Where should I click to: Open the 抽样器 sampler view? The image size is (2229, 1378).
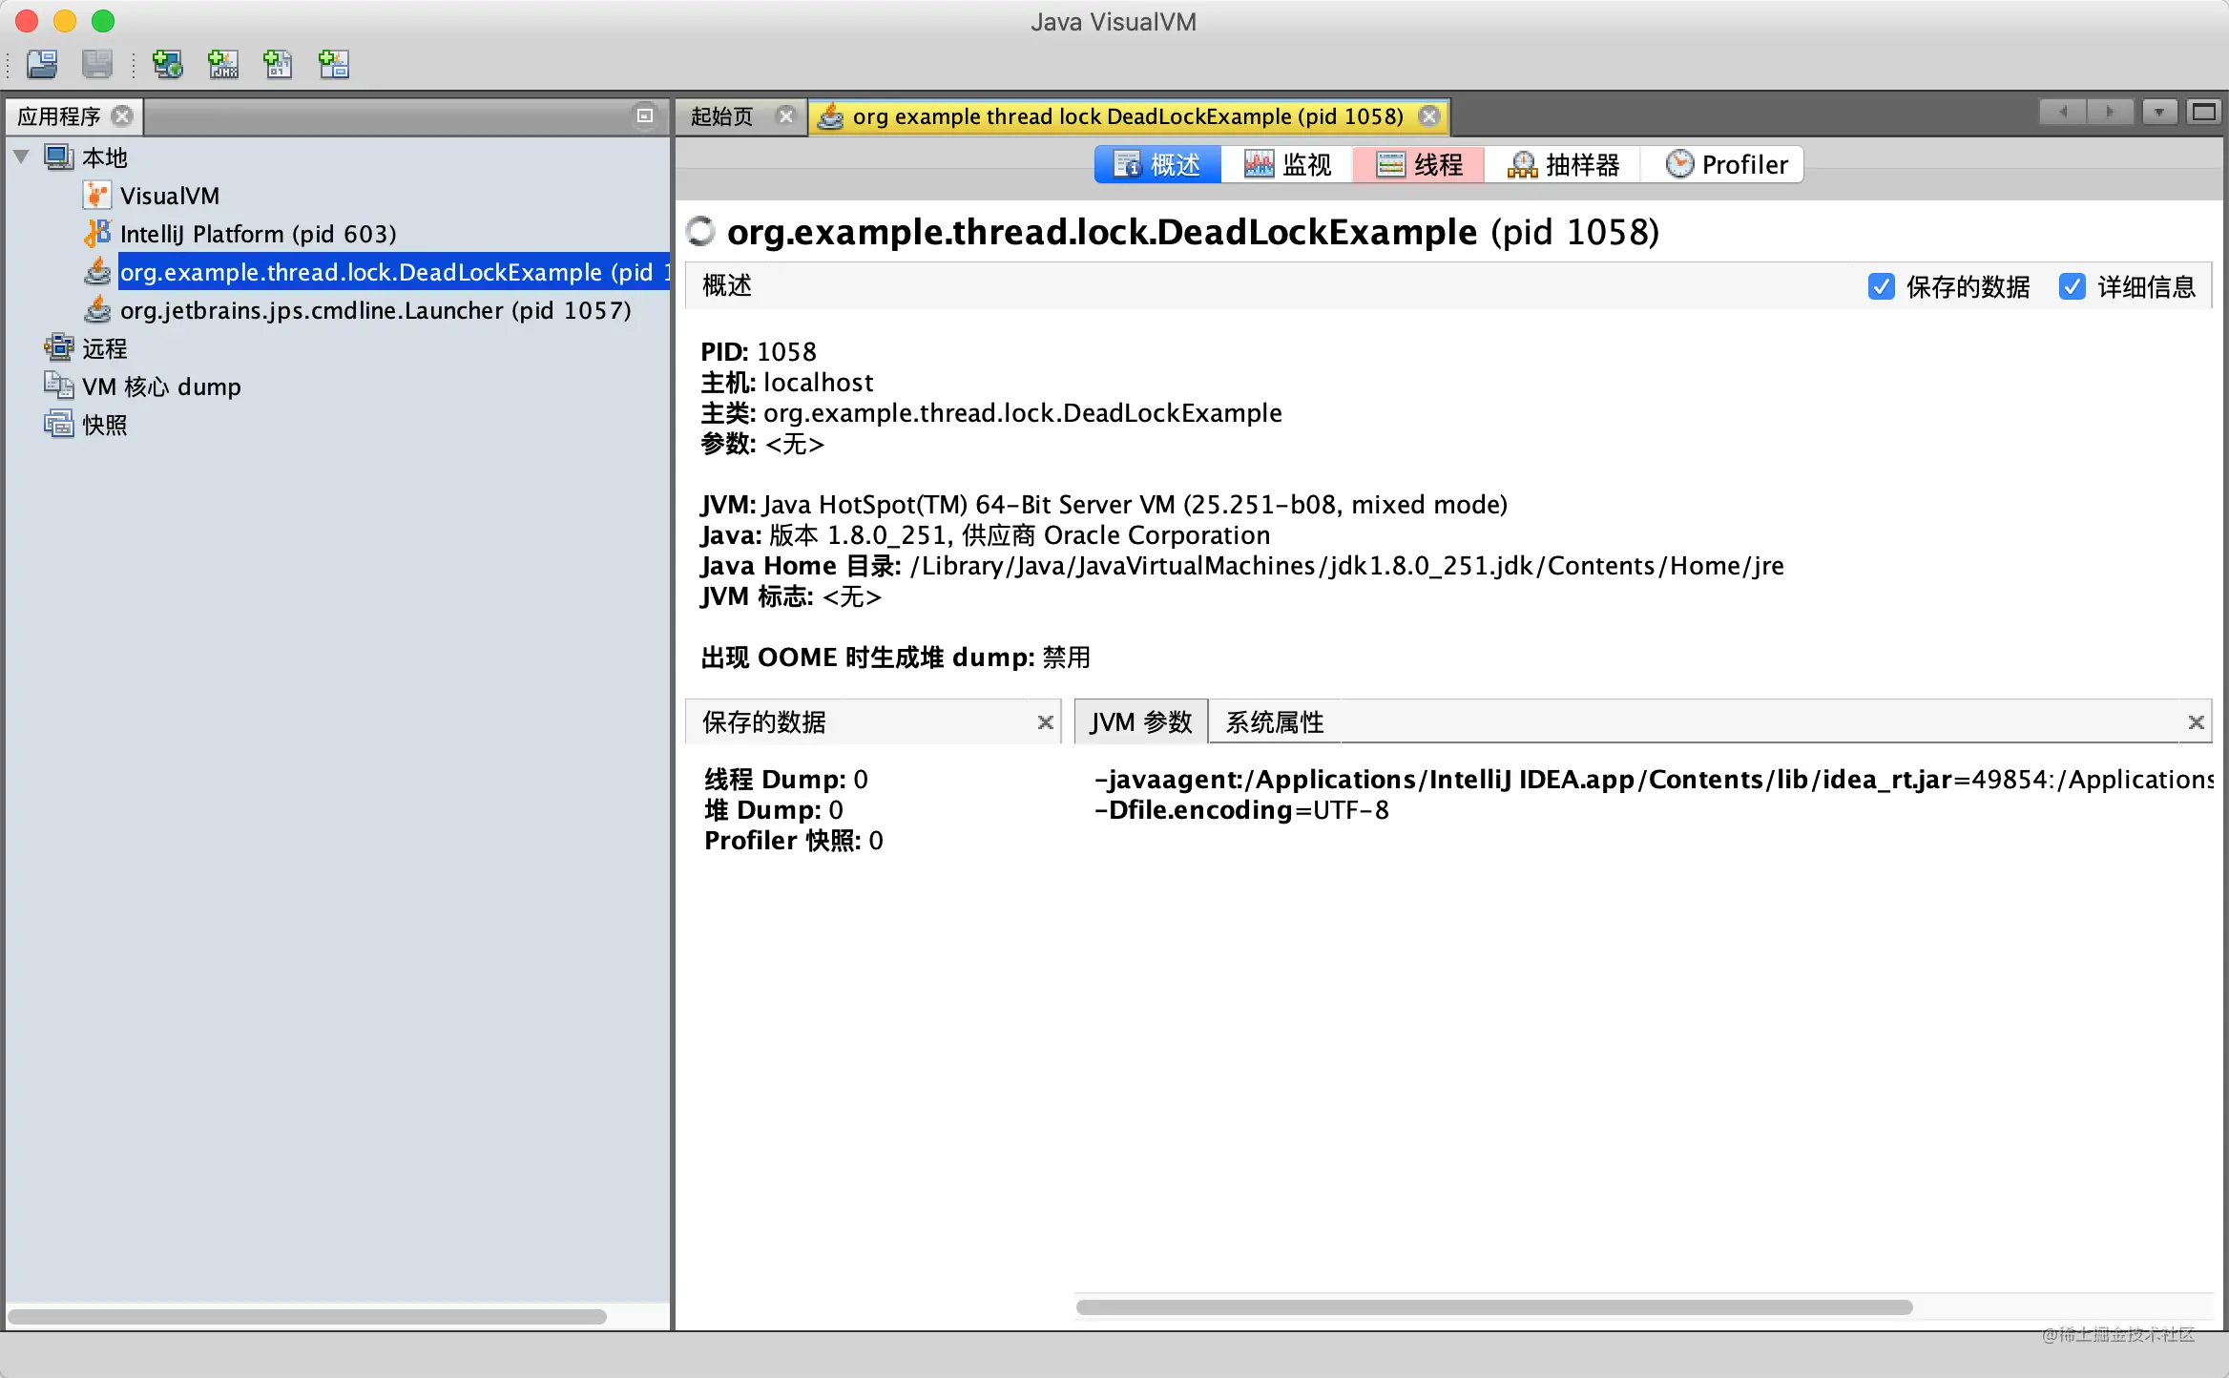(1563, 165)
